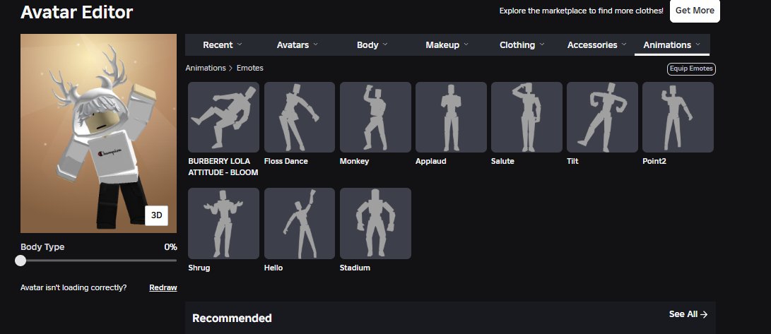Screen dimensions: 771x334
Task: Choose the Point2 emote icon
Action: [x=678, y=117]
